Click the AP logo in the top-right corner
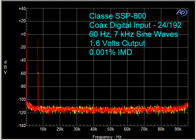 [181, 12]
